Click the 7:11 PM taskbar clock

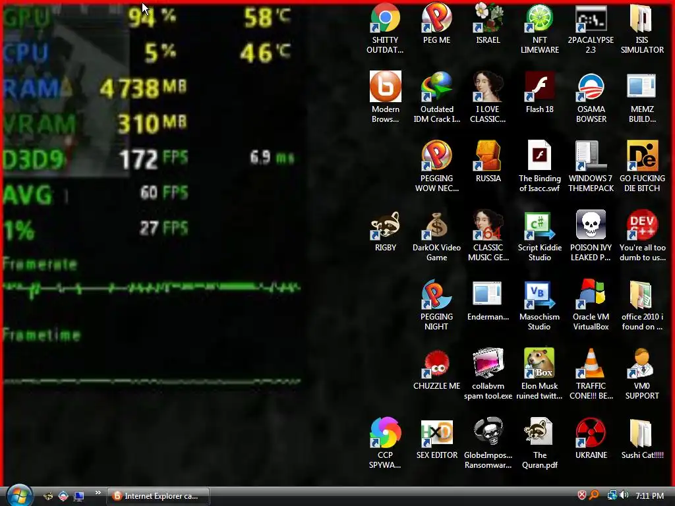[649, 495]
